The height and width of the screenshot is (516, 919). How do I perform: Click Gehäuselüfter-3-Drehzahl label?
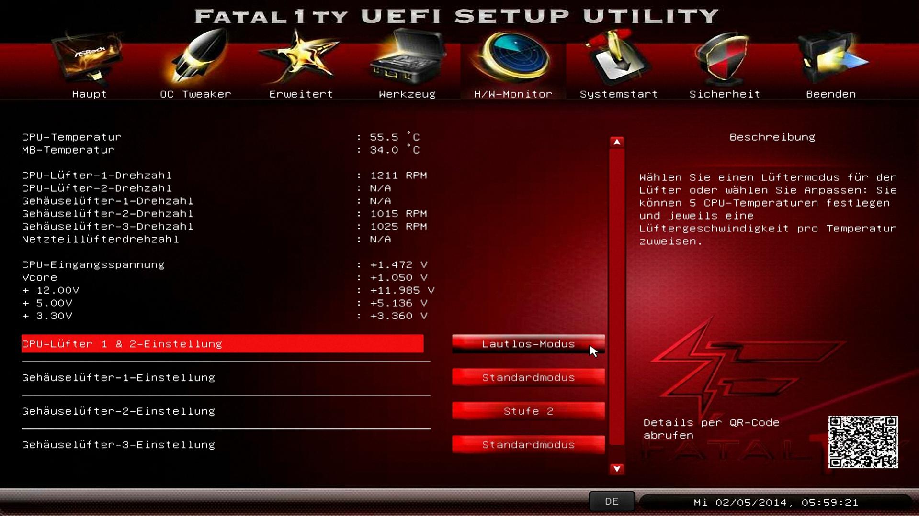pos(108,226)
